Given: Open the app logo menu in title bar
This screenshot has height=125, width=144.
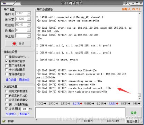Looking at the screenshot, I should pyautogui.click(x=4, y=3).
